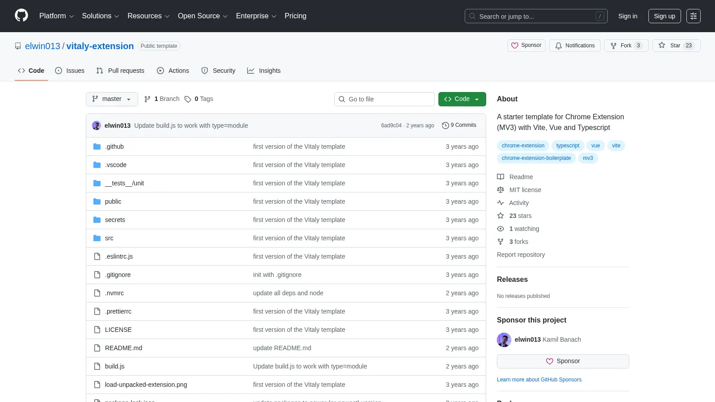Click the header Sponsor button
The image size is (715, 402).
coord(526,46)
